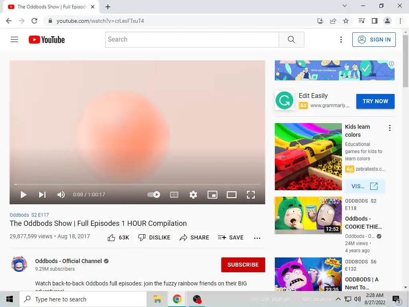Switch to theater mode
The height and width of the screenshot is (307, 409).
(x=232, y=195)
